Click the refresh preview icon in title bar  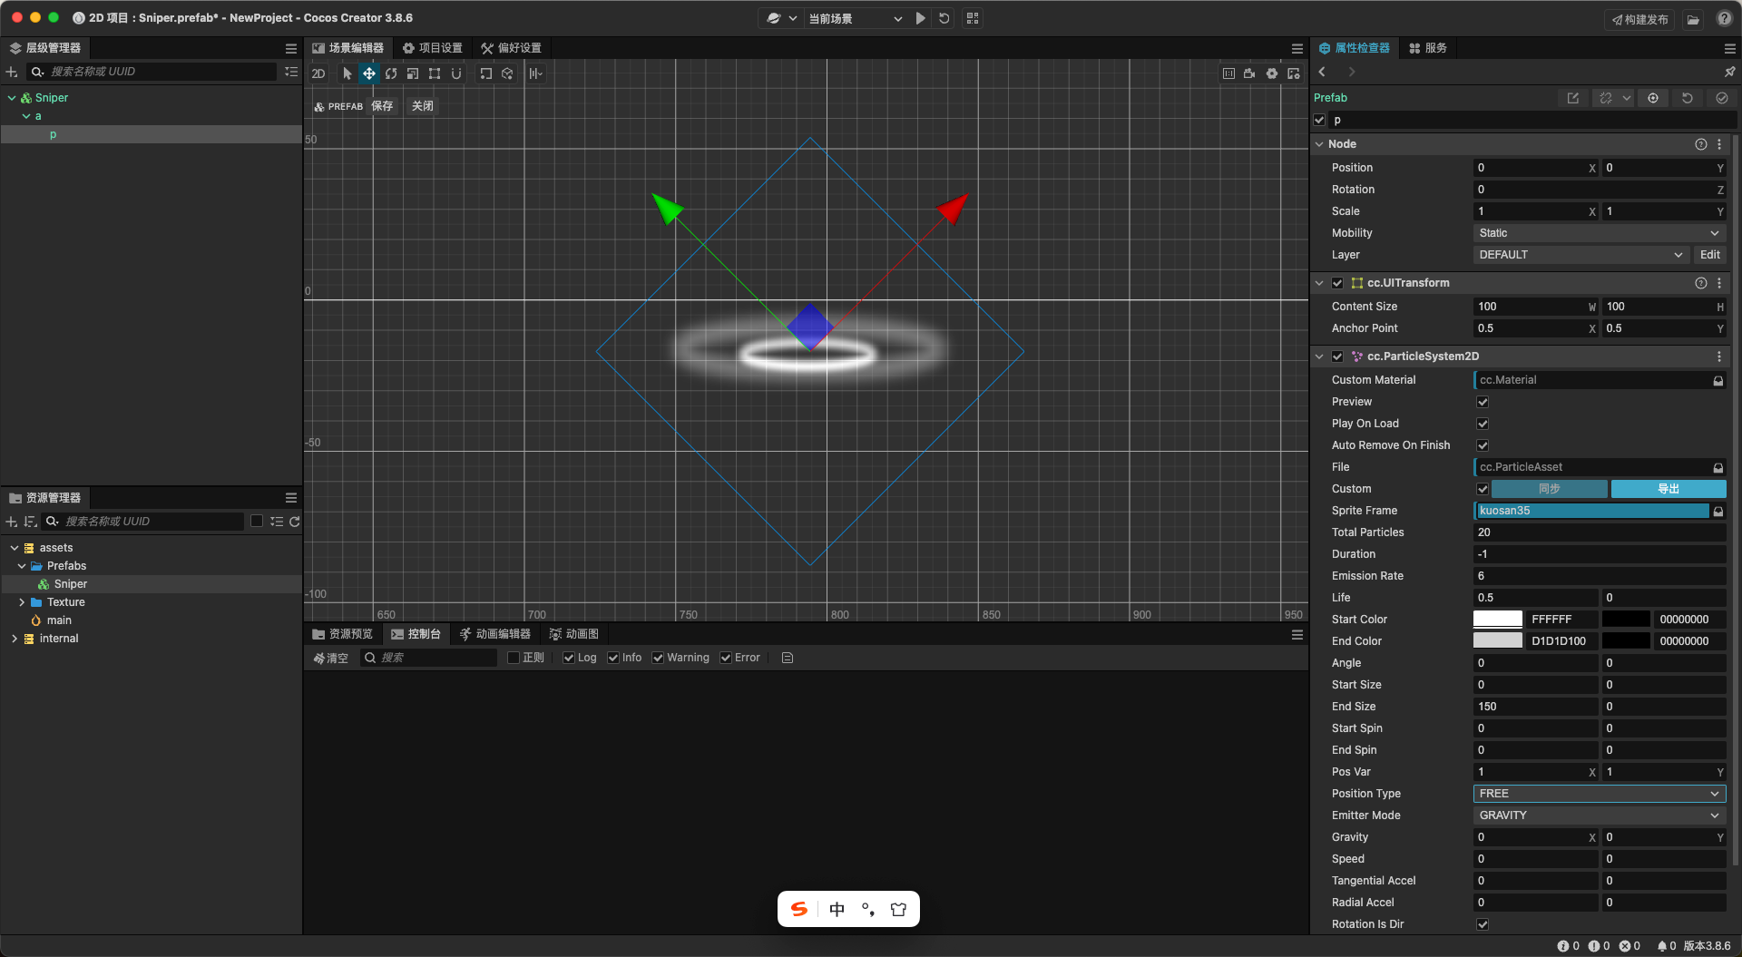(944, 18)
